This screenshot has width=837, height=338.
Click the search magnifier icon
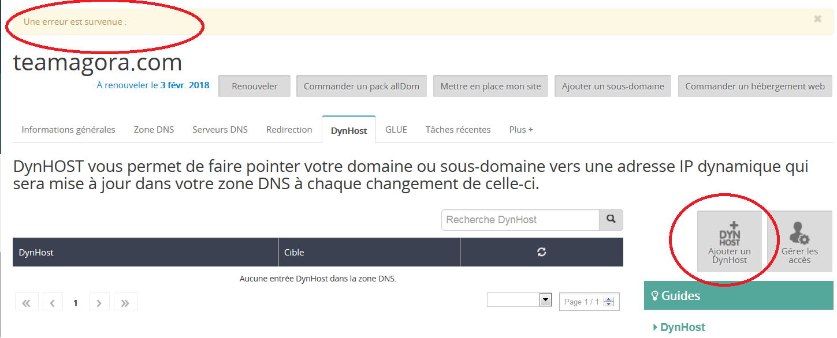pos(611,220)
